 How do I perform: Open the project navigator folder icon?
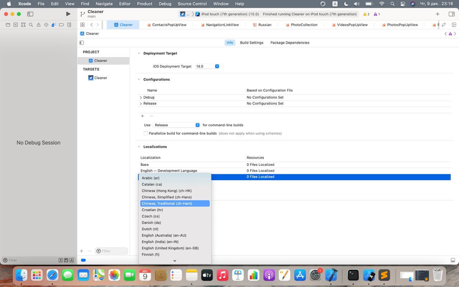[x=8, y=25]
